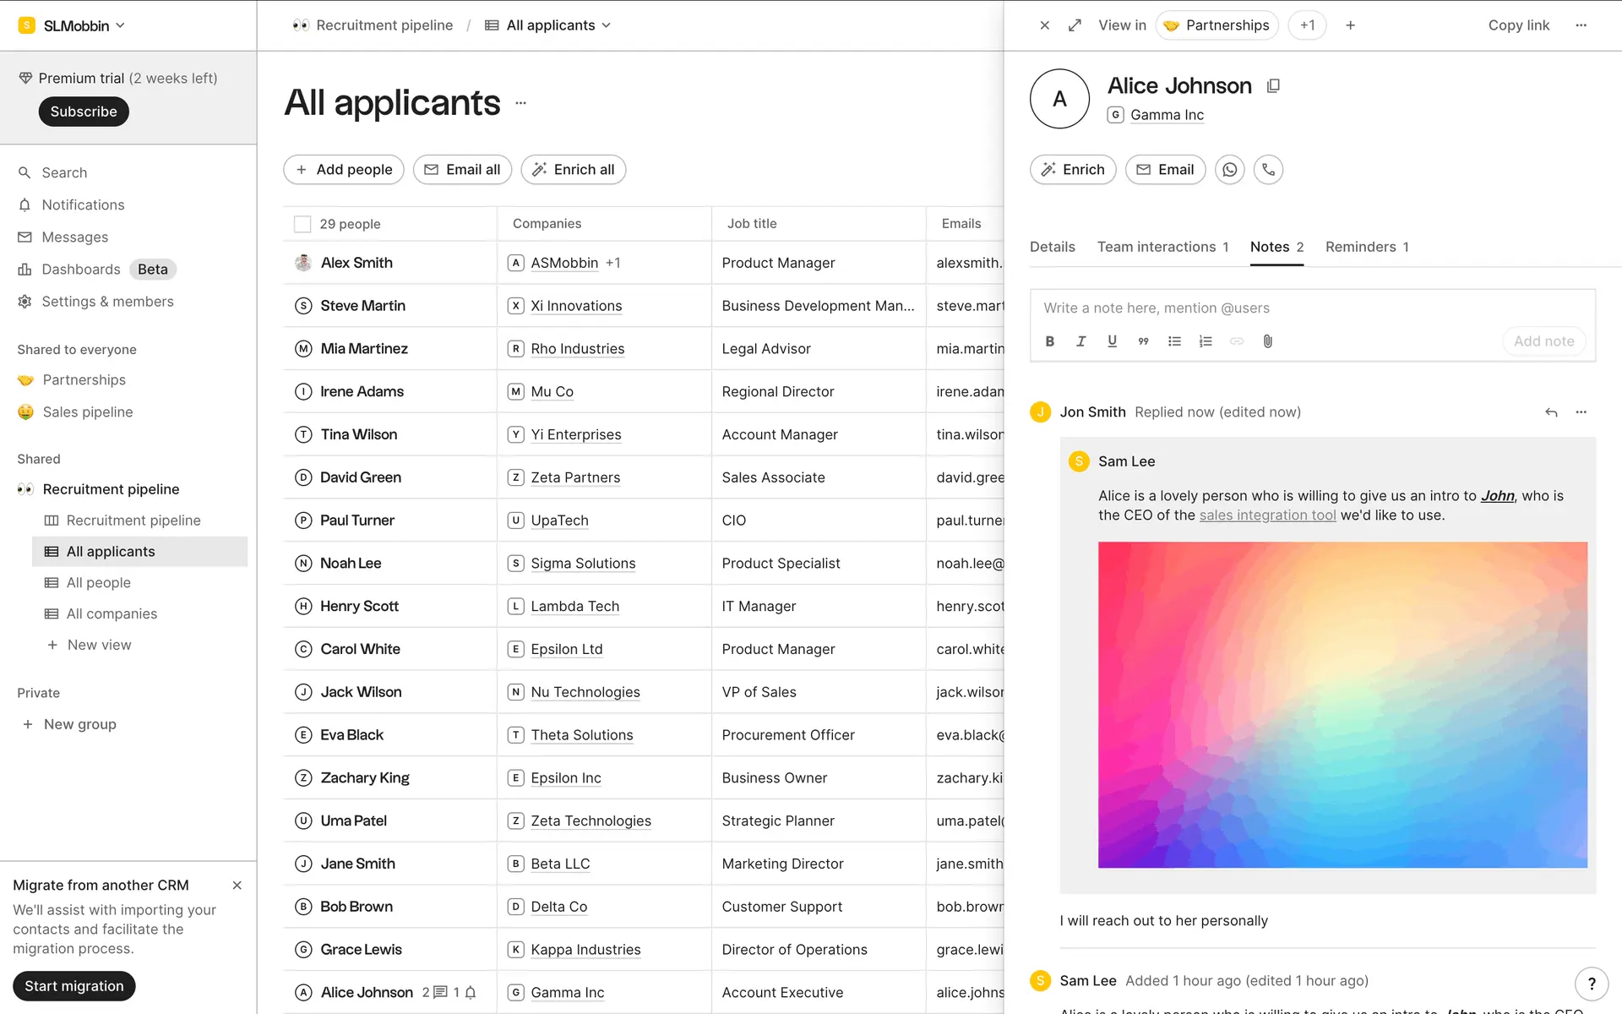1622x1014 pixels.
Task: Select the Mia Martinez row circle
Action: (303, 349)
